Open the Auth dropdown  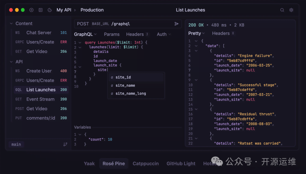tap(164, 34)
